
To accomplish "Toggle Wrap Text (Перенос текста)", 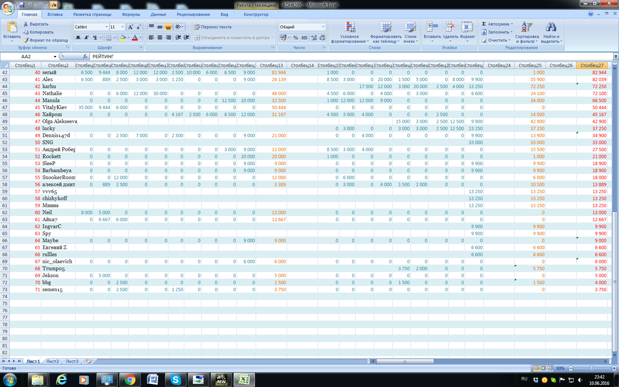I will point(213,27).
